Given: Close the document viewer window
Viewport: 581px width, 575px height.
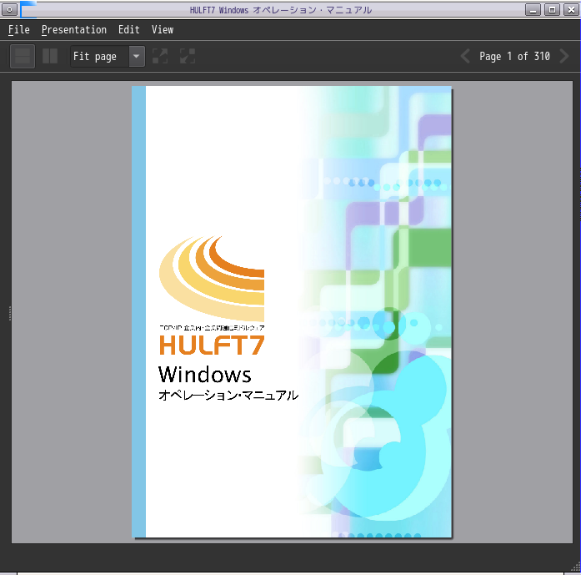Looking at the screenshot, I should [x=571, y=10].
